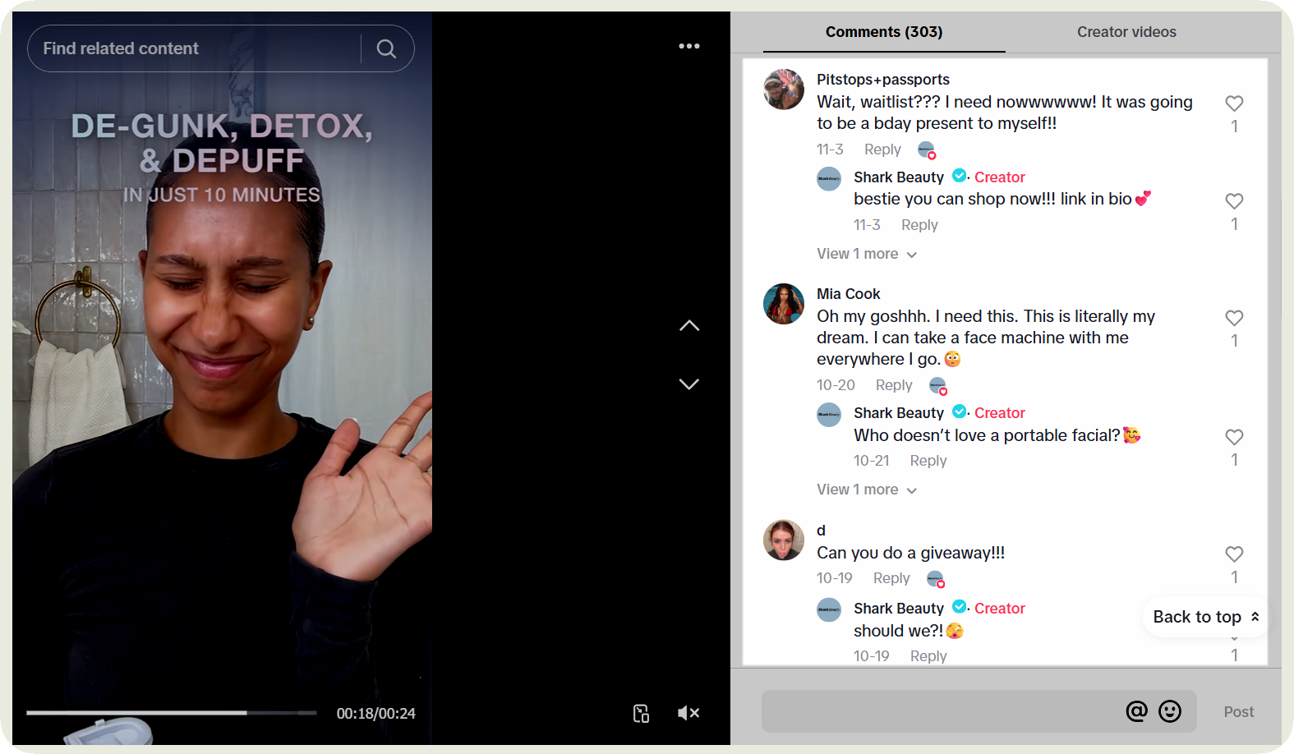Open Shark Beauty name in portable facial reply
This screenshot has width=1294, height=754.
pyautogui.click(x=899, y=413)
